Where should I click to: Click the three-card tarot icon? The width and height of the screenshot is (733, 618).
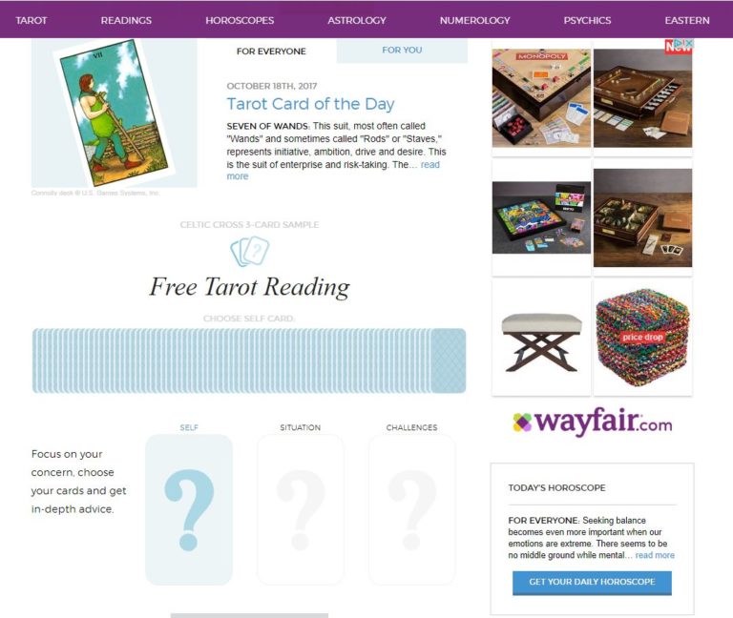pos(250,252)
